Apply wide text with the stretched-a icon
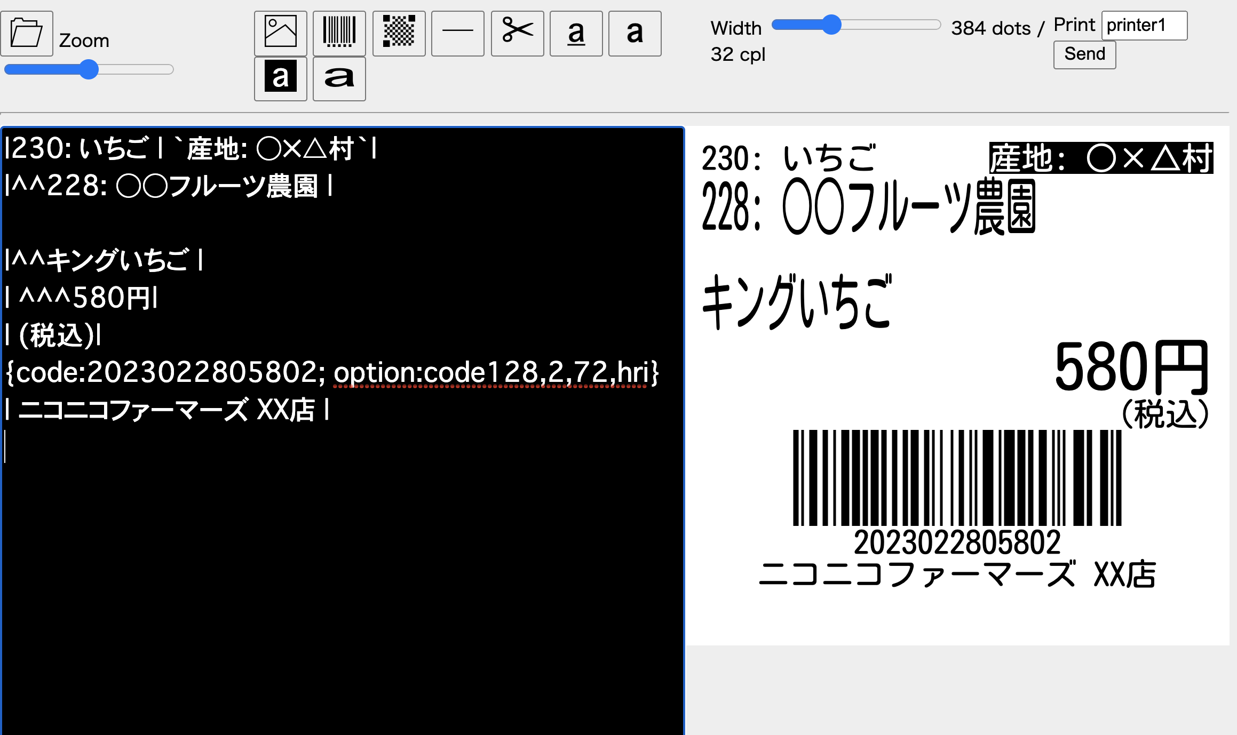The image size is (1237, 735). (x=339, y=78)
